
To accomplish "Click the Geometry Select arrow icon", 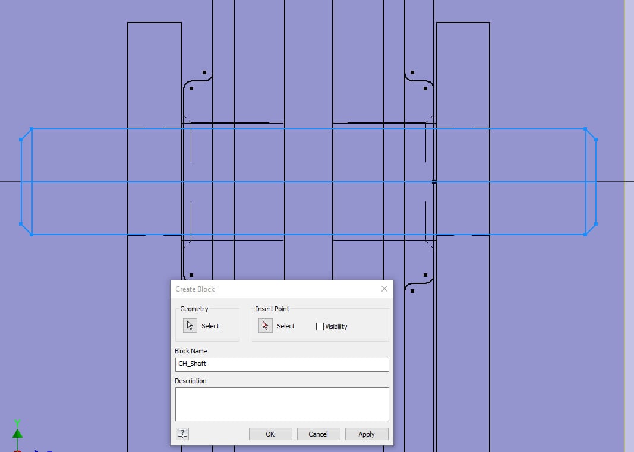I will pos(190,325).
